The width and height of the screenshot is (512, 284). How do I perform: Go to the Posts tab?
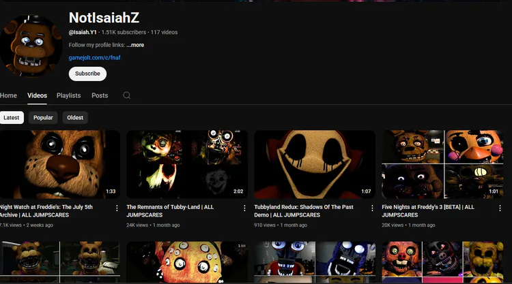[x=100, y=95]
